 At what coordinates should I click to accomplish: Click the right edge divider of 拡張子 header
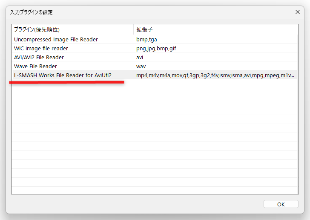(297, 30)
